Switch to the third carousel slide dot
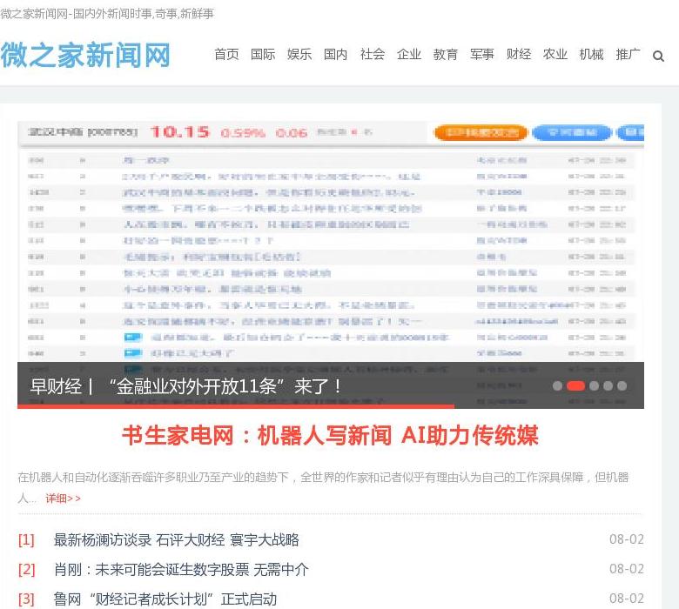The width and height of the screenshot is (679, 609). (x=594, y=385)
